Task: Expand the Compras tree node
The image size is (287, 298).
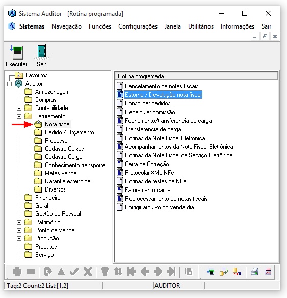Action: point(19,100)
